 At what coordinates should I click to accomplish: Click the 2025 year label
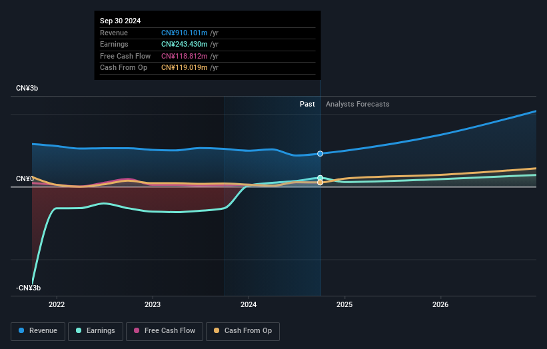344,305
